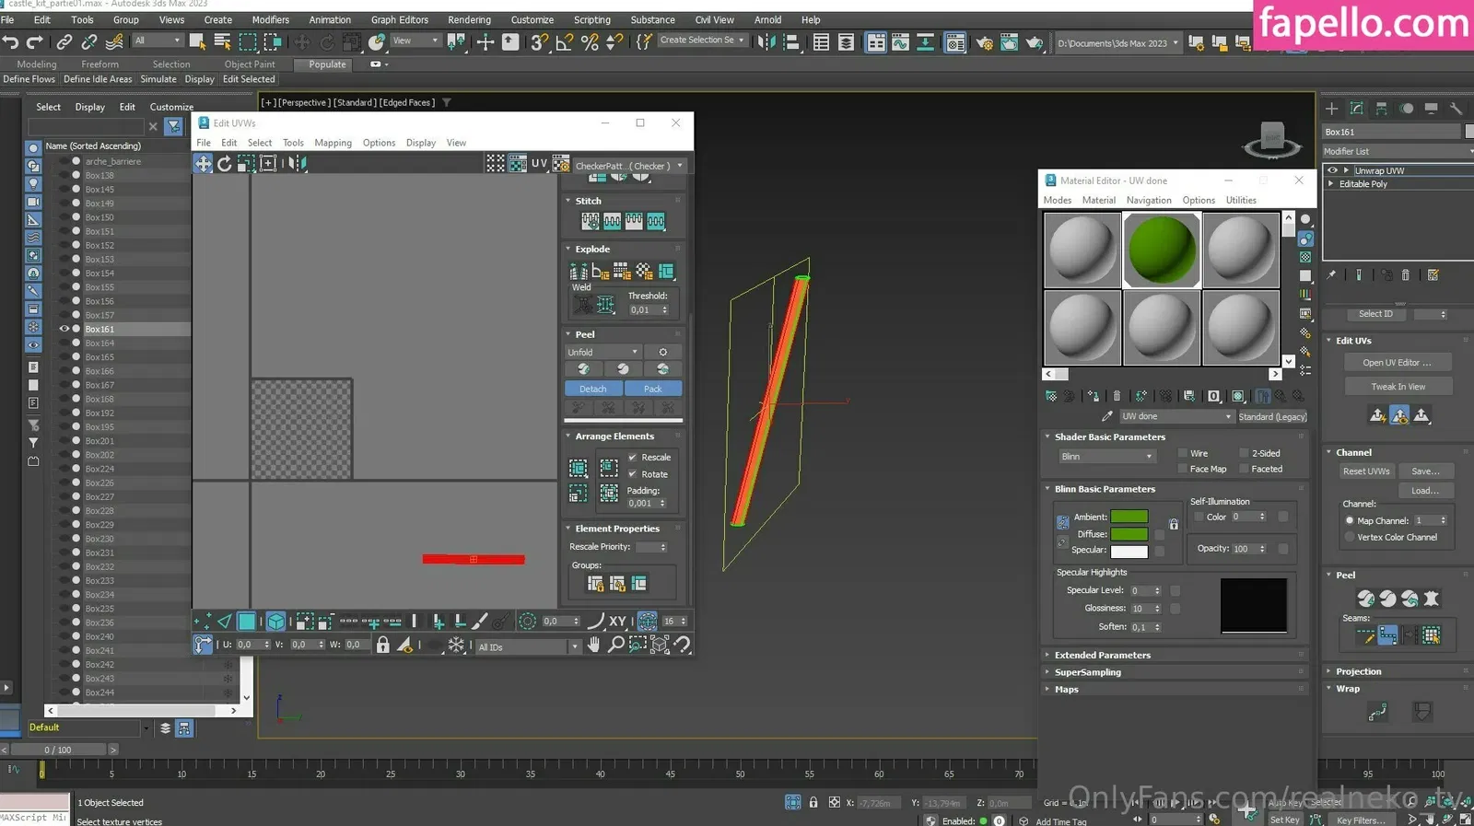Image resolution: width=1474 pixels, height=826 pixels.
Task: Click the Reset UVWs button
Action: [x=1365, y=471]
